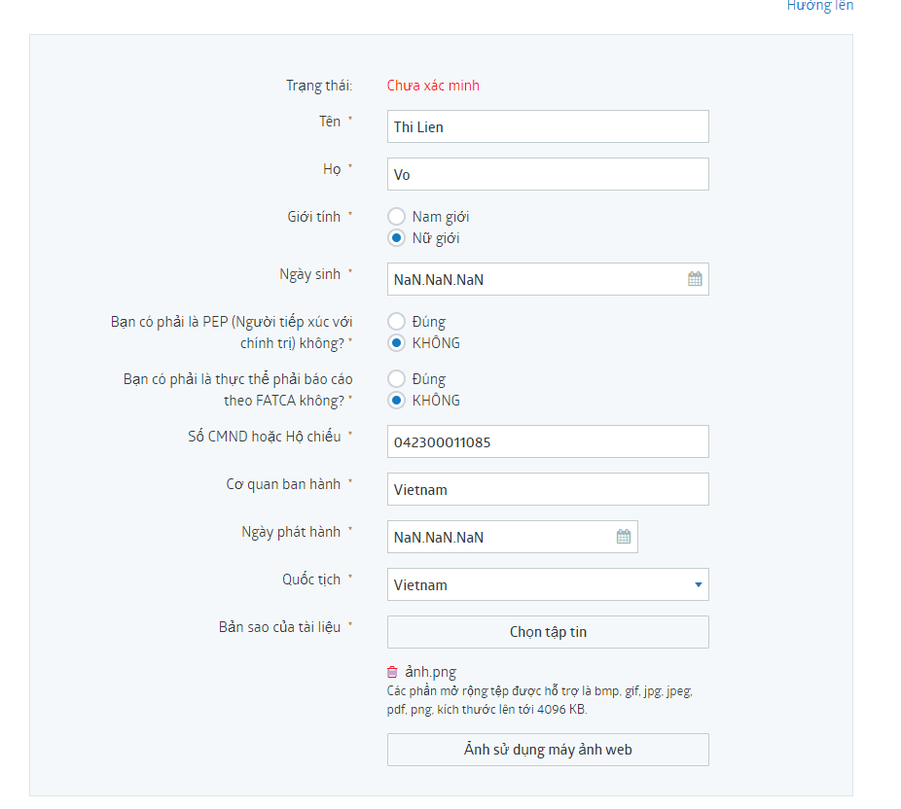This screenshot has width=901, height=809.
Task: Choose Đúng for the PEP question
Action: [x=396, y=322]
